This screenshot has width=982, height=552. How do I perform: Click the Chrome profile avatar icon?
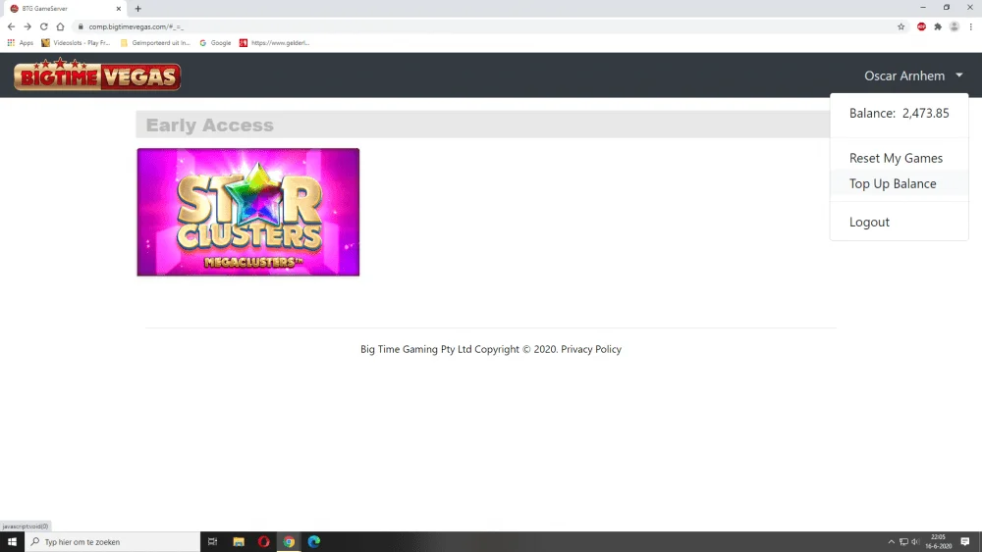[x=954, y=26]
